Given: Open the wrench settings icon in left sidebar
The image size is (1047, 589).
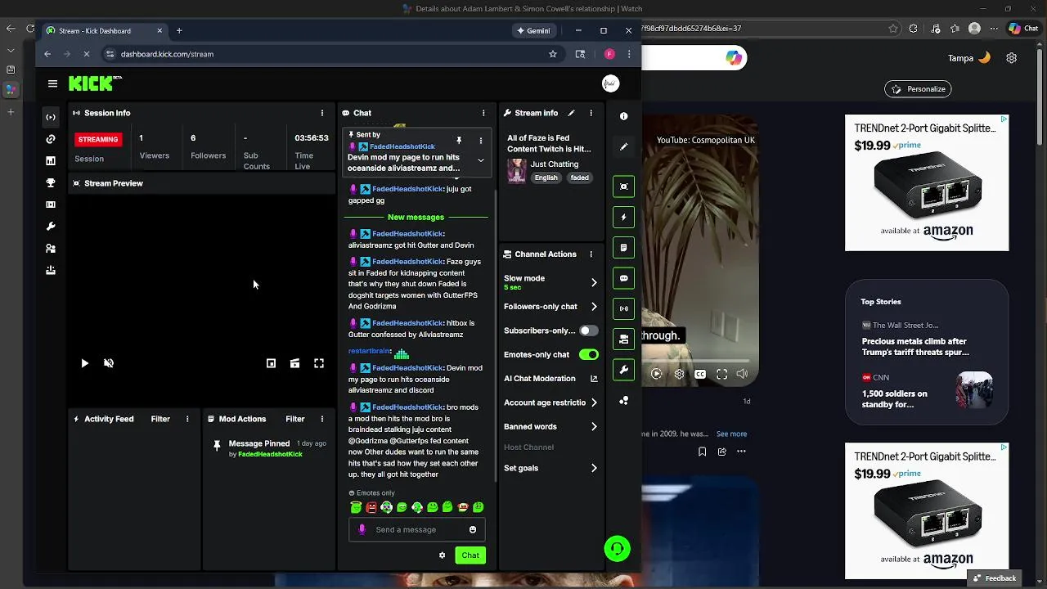Looking at the screenshot, I should click(x=51, y=227).
